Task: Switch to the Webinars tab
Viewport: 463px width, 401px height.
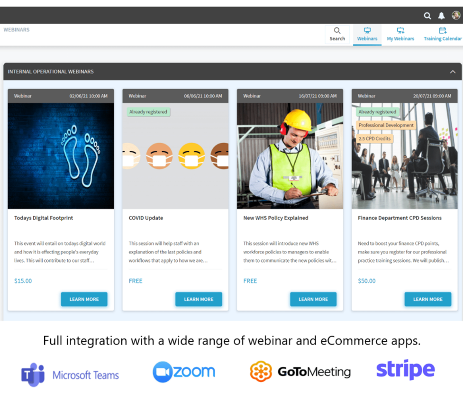Action: click(x=367, y=34)
